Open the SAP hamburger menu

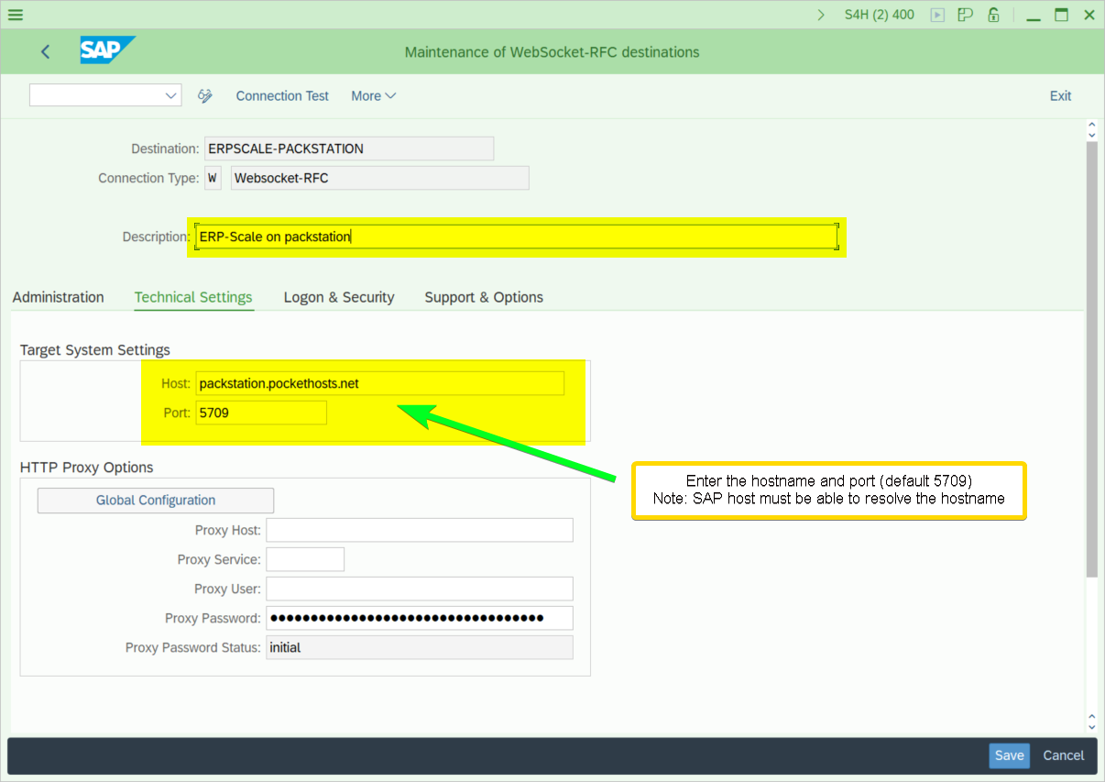point(16,15)
